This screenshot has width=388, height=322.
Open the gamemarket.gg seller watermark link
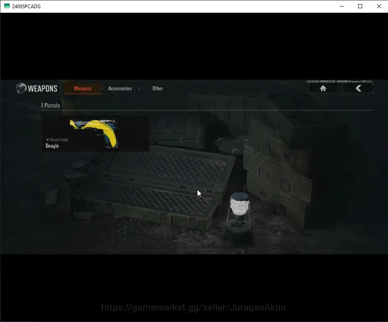click(x=193, y=307)
